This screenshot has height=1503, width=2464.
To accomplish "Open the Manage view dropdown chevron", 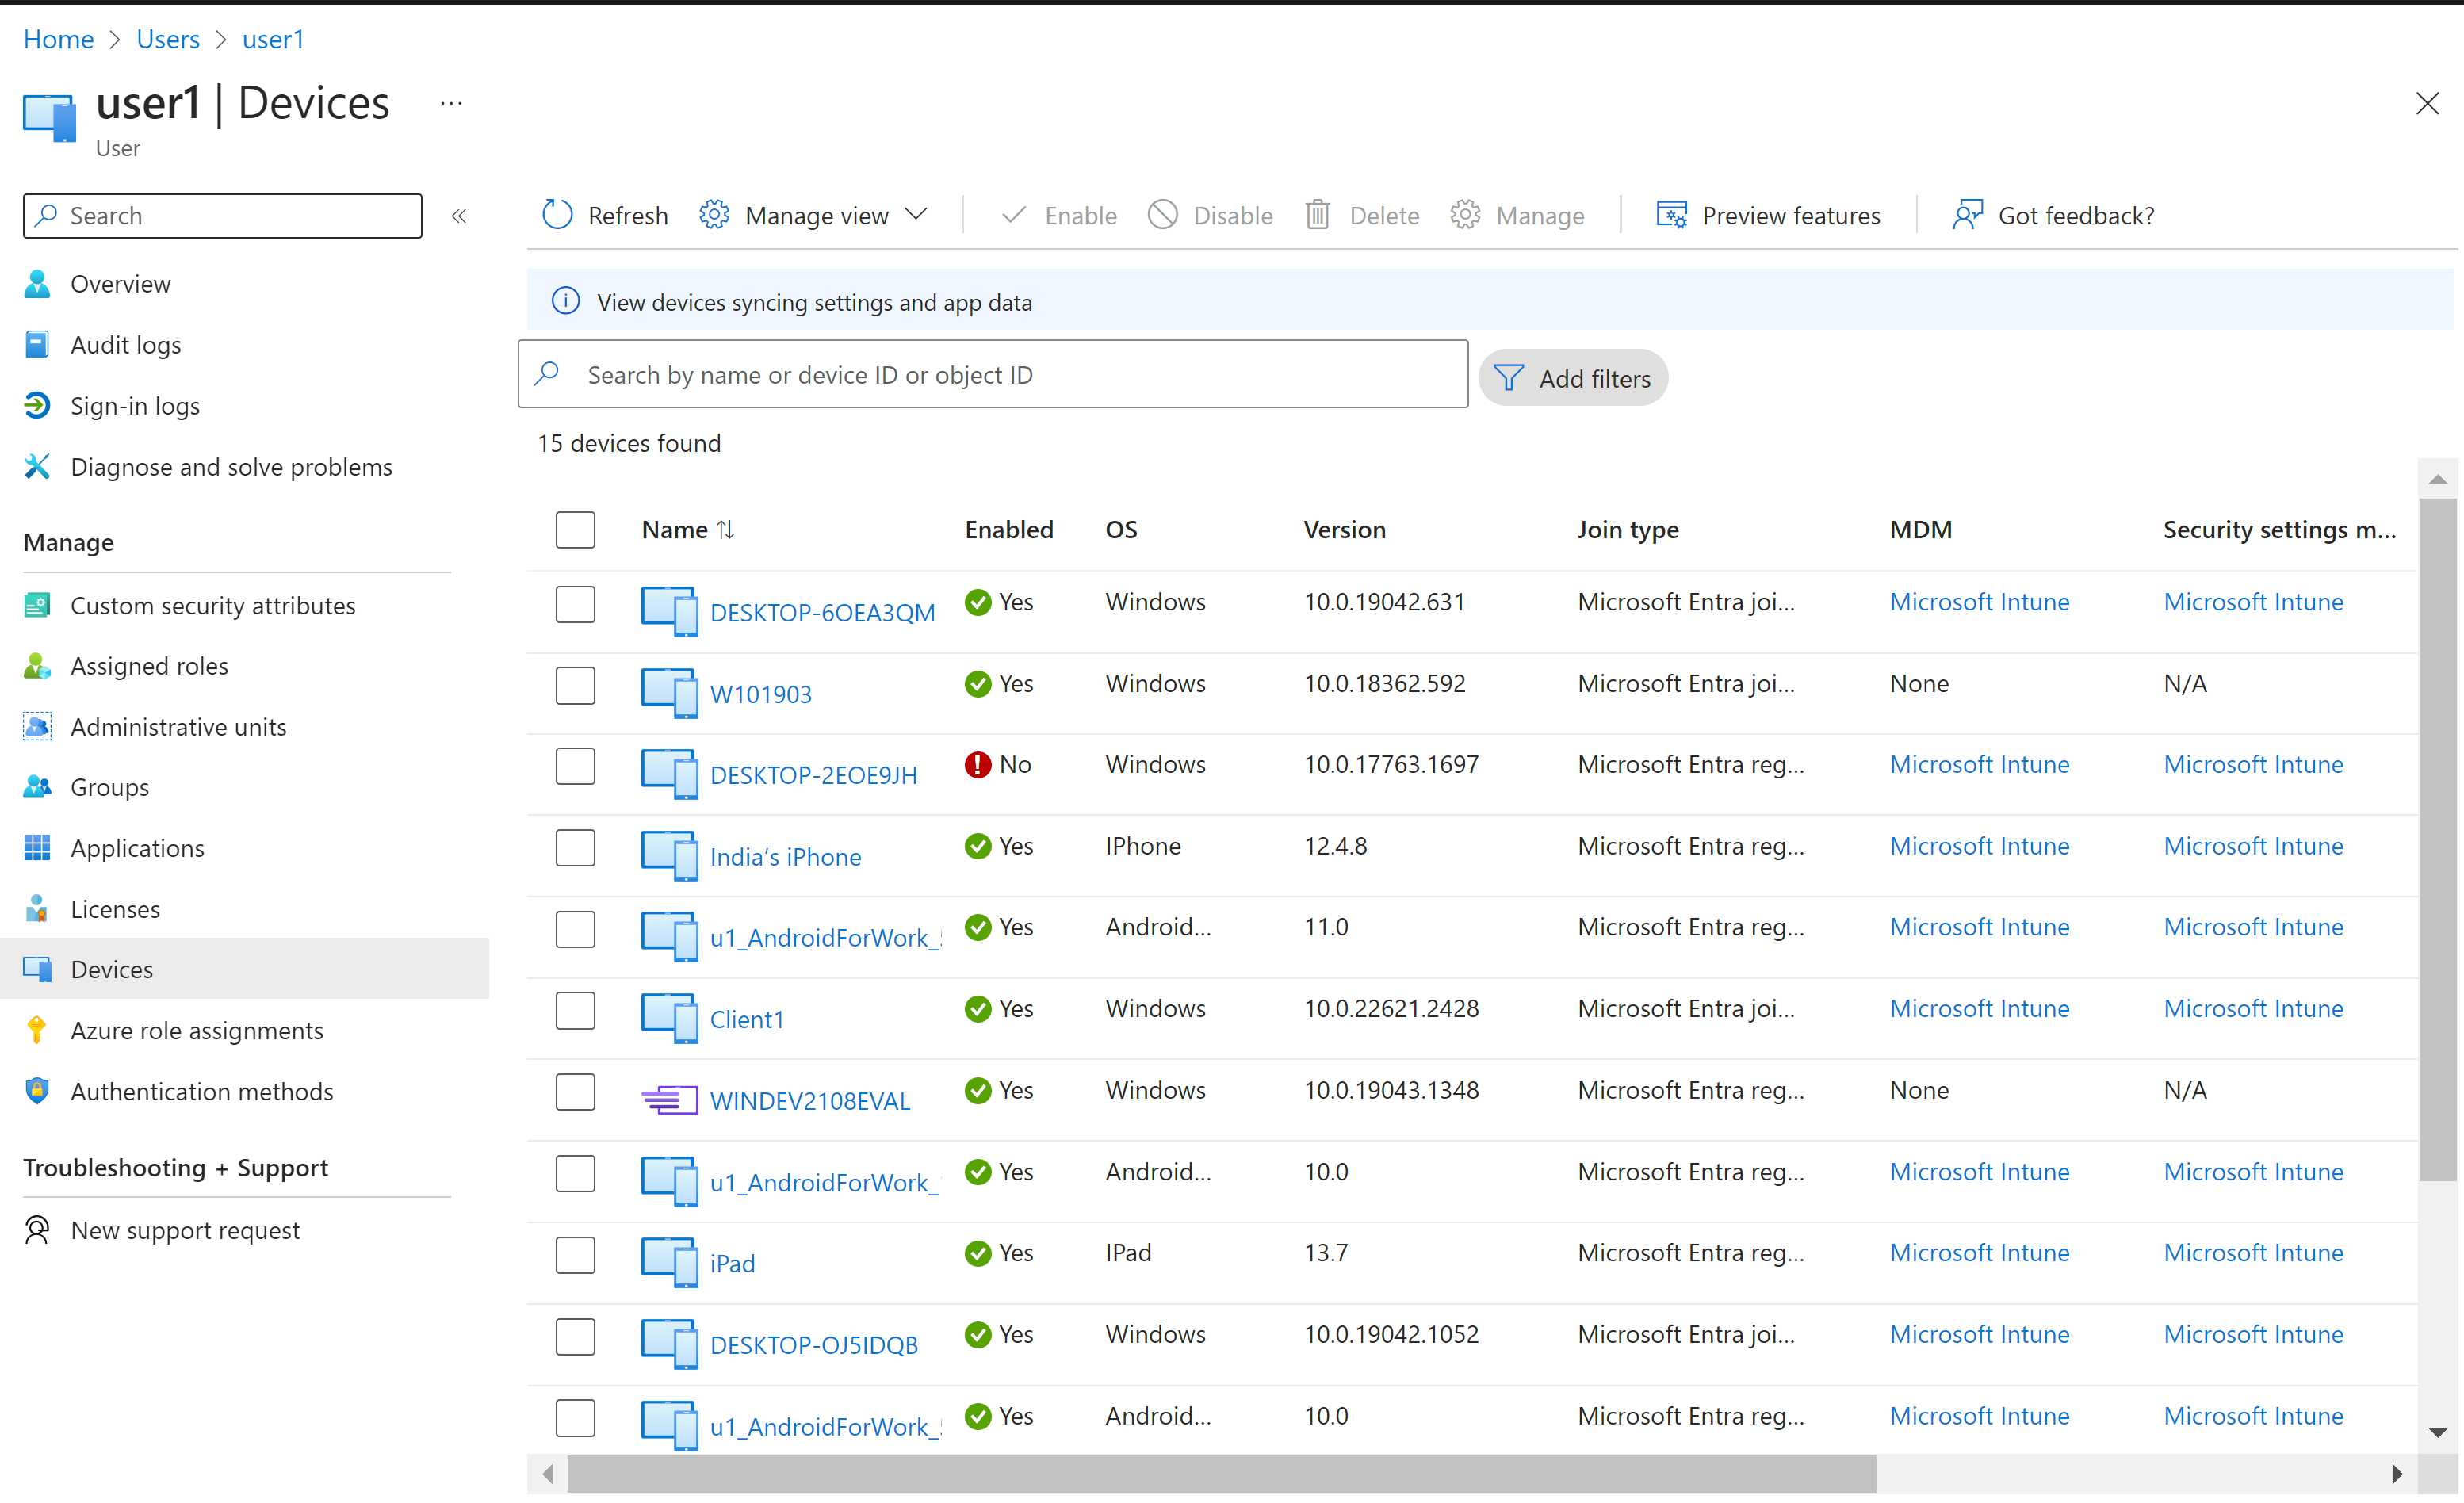I will tap(916, 215).
